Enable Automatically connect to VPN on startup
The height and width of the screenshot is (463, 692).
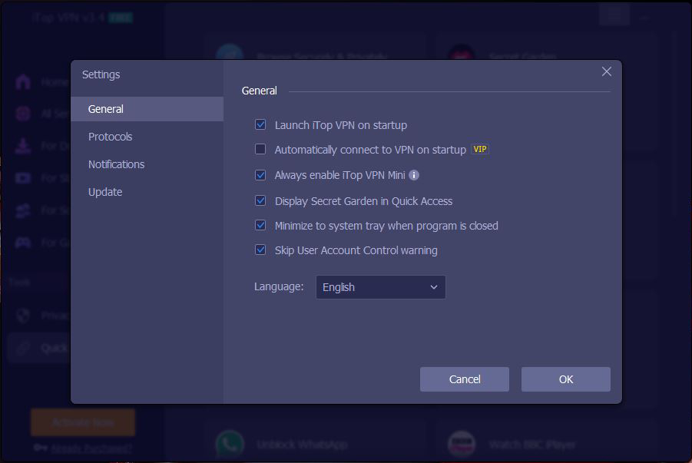260,150
